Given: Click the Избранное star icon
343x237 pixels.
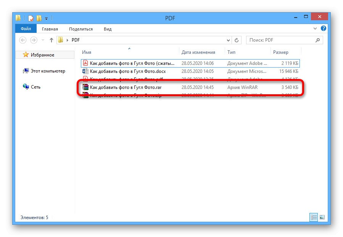Looking at the screenshot, I should pyautogui.click(x=26, y=55).
